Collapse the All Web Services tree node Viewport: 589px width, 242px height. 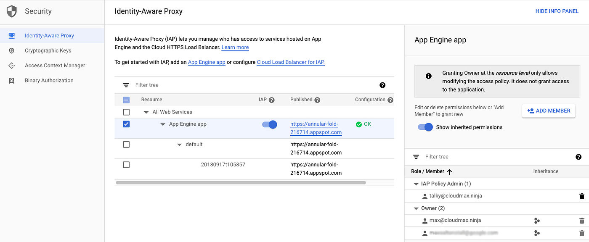click(x=146, y=112)
